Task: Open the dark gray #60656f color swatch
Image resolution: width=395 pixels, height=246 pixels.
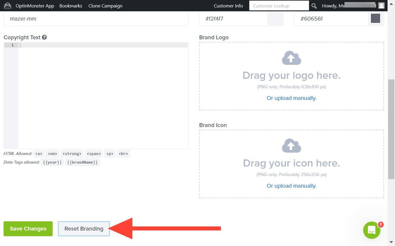Action: point(375,19)
